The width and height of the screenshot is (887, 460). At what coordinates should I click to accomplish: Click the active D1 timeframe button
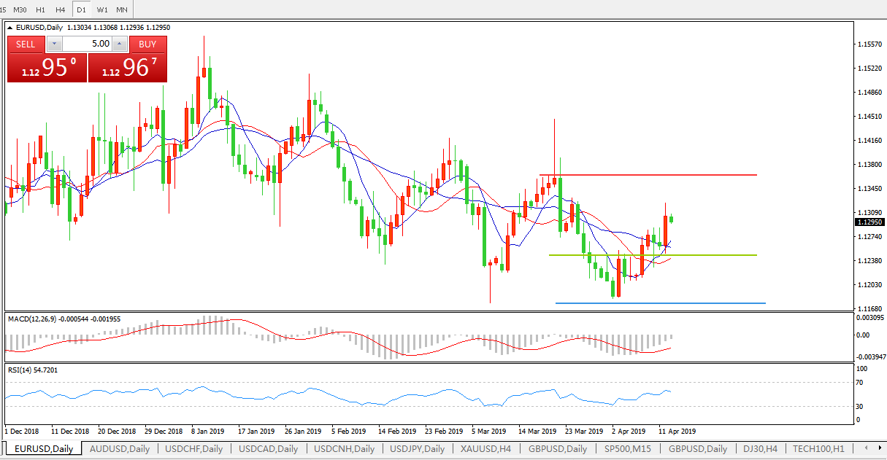pyautogui.click(x=82, y=9)
